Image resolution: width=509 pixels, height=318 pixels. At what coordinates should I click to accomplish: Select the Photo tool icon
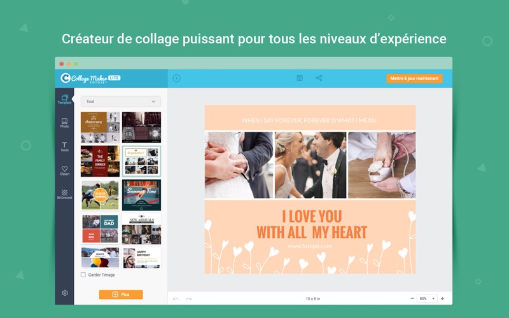point(65,123)
